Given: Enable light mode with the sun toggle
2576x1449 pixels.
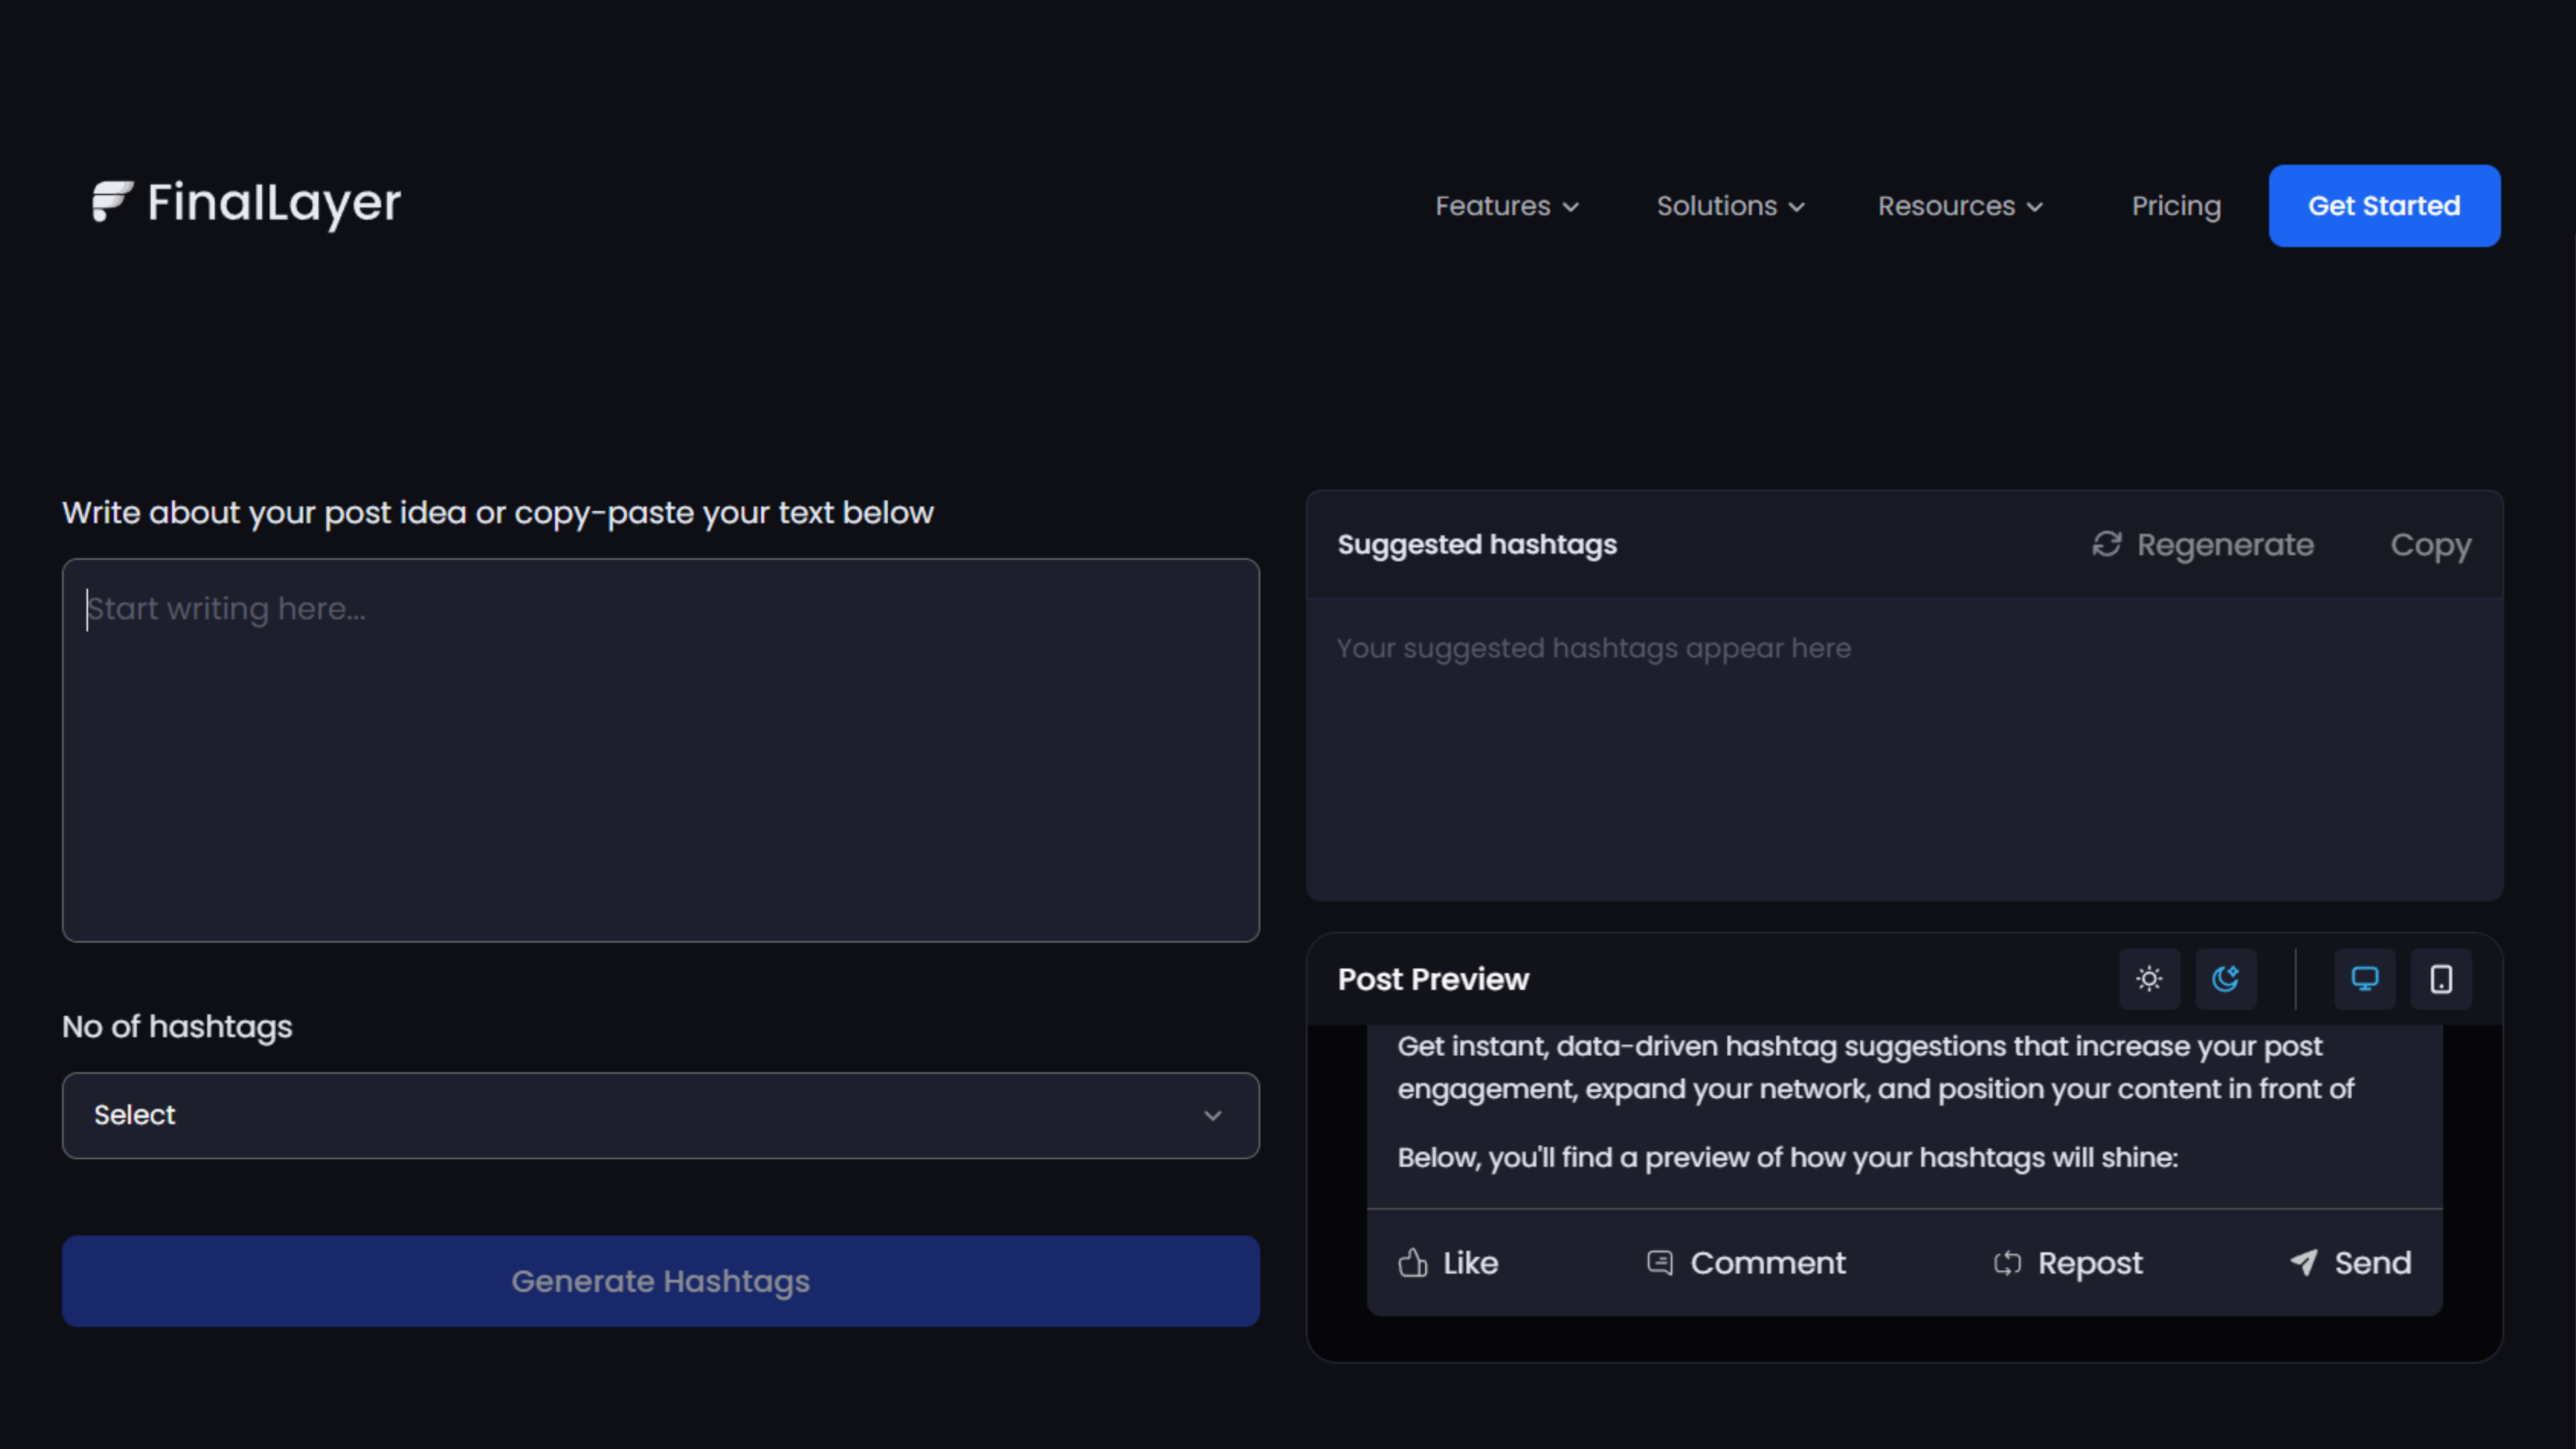Looking at the screenshot, I should pos(2150,979).
